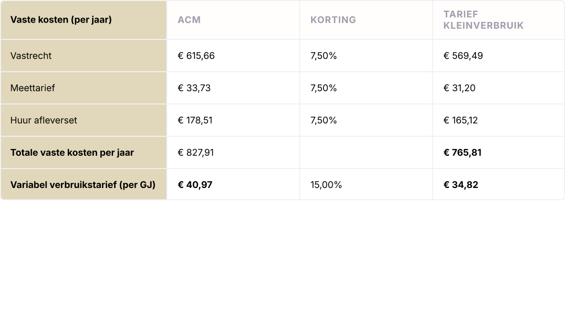Select the bold € 765,81 total value
Screen dimensions: 565x336
(462, 153)
